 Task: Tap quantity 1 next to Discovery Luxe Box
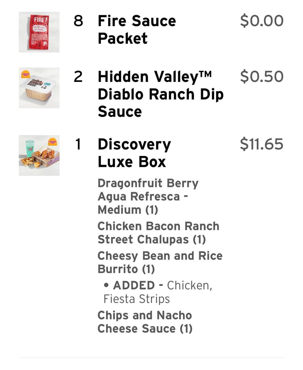78,144
